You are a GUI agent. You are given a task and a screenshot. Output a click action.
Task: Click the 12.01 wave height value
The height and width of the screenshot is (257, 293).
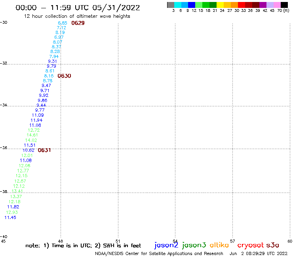[x=27, y=155]
